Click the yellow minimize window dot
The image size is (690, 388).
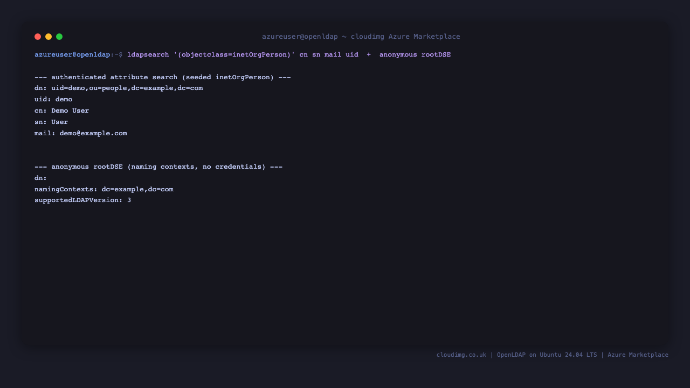49,37
